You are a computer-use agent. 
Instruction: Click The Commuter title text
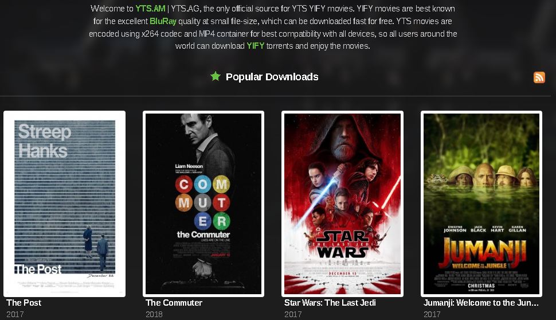coord(174,303)
